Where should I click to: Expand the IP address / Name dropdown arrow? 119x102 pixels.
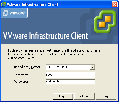92,67
